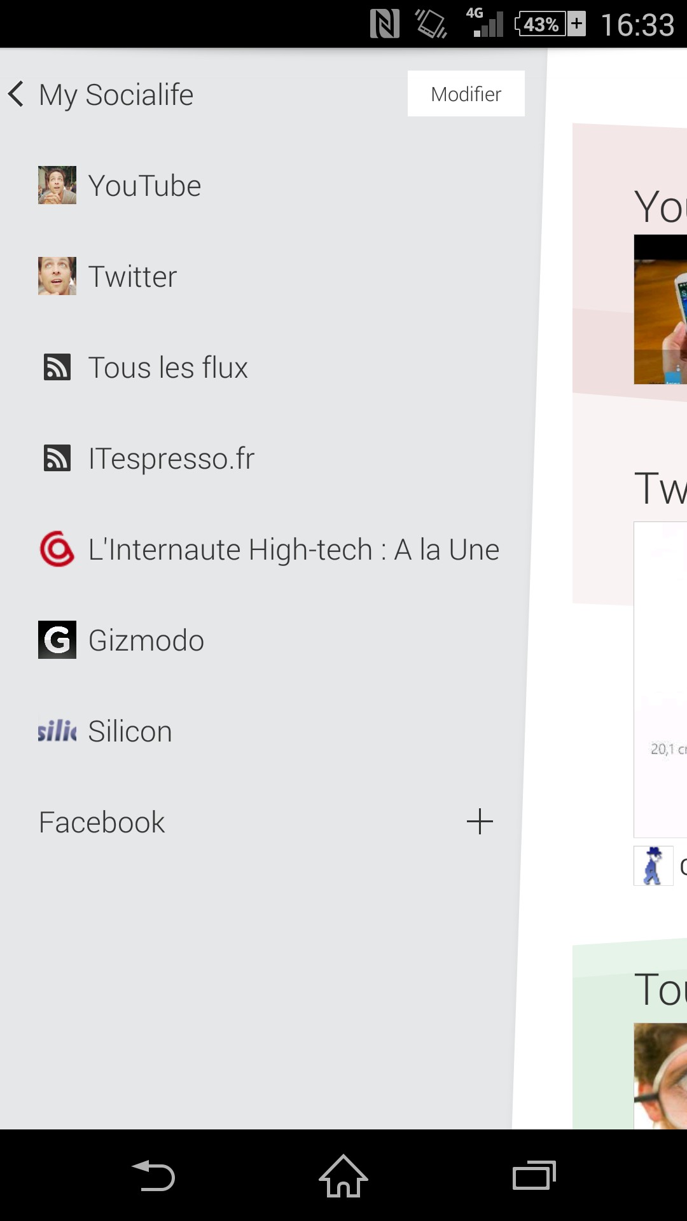Tap the Twitter profile picture icon

(x=57, y=276)
